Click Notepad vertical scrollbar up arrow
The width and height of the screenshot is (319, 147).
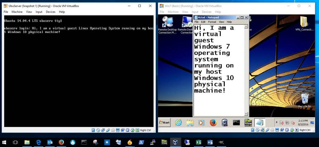(x=246, y=27)
